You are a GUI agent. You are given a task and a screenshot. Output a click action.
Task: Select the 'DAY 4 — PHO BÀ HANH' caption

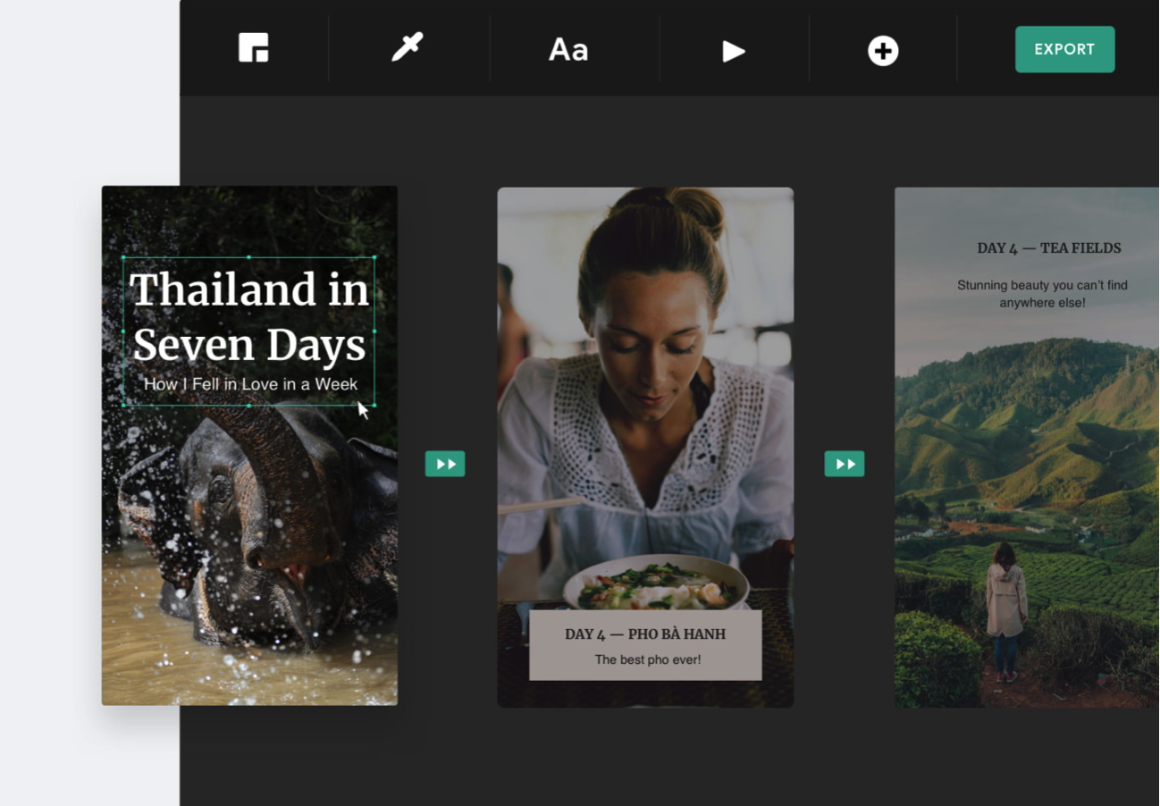(645, 634)
